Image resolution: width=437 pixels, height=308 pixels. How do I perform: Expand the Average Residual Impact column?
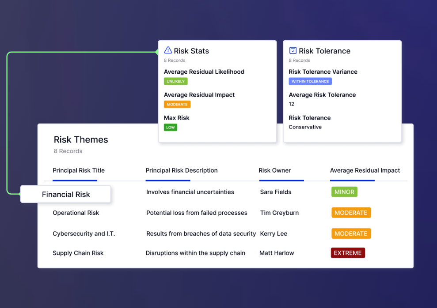click(365, 170)
